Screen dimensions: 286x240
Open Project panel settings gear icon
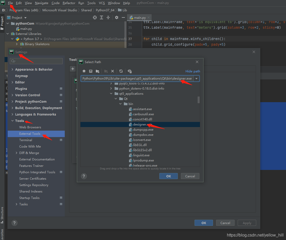coord(117,17)
